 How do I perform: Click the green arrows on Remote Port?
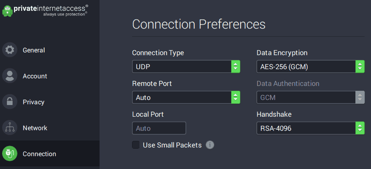click(236, 97)
